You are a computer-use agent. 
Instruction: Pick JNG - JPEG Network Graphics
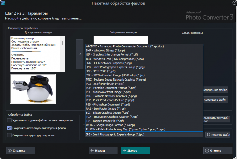point(144,63)
